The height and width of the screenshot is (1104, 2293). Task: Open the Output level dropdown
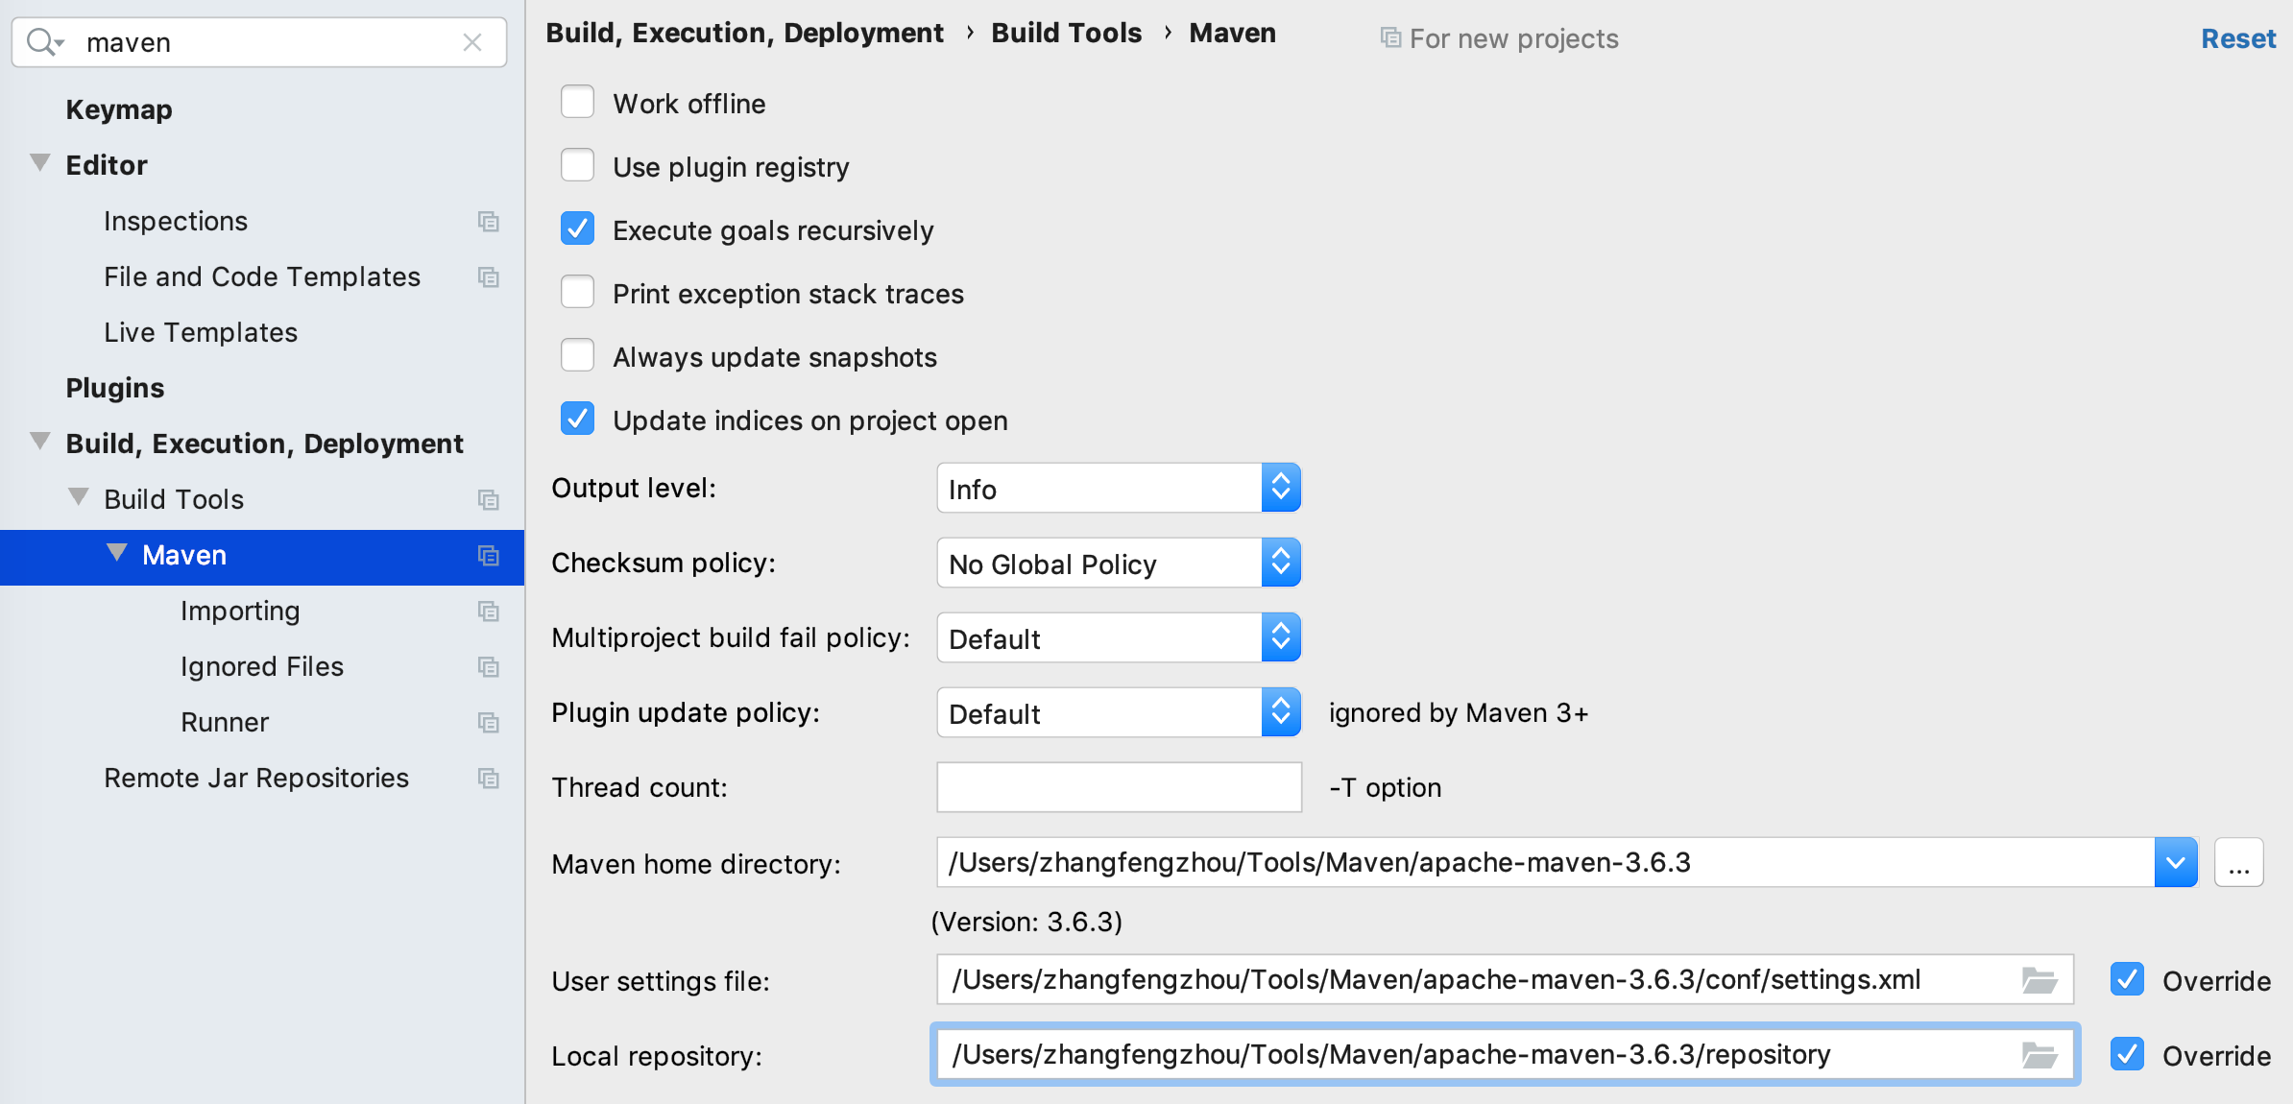pyautogui.click(x=1118, y=489)
